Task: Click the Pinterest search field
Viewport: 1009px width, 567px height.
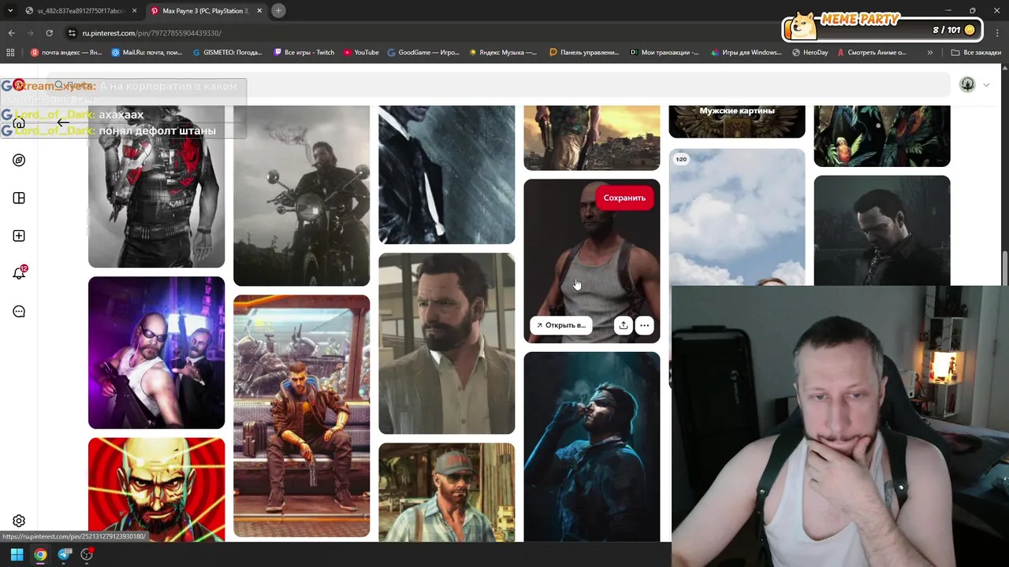Action: click(498, 85)
